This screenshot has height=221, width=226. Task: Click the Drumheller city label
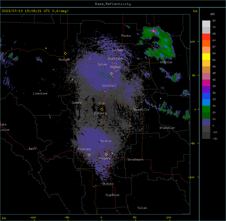click(x=167, y=128)
